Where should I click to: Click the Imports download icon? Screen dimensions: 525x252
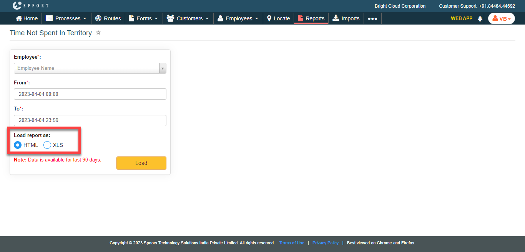pos(336,18)
